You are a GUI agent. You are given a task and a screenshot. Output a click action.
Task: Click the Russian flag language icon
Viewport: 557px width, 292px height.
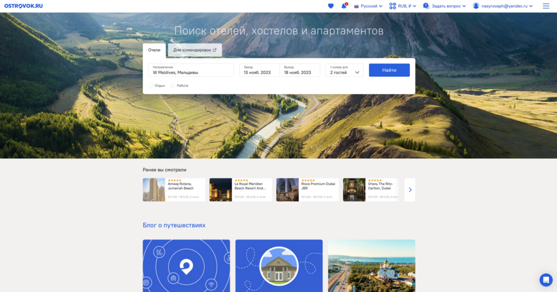pos(356,6)
